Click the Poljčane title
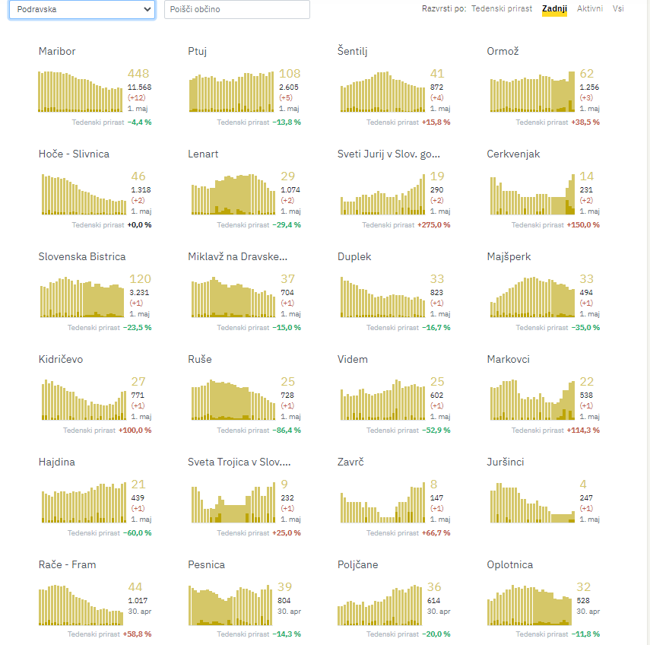650x645 pixels. click(x=358, y=564)
